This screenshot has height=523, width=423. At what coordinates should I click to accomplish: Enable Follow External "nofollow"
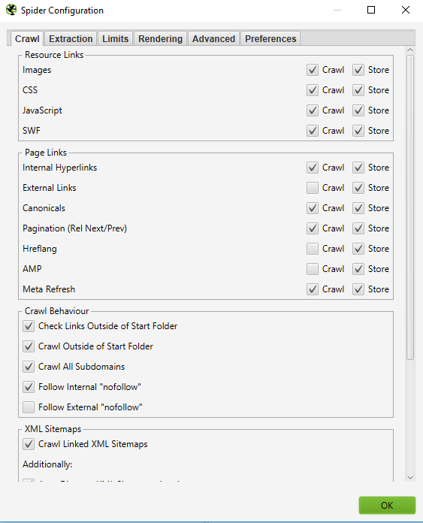coord(29,407)
